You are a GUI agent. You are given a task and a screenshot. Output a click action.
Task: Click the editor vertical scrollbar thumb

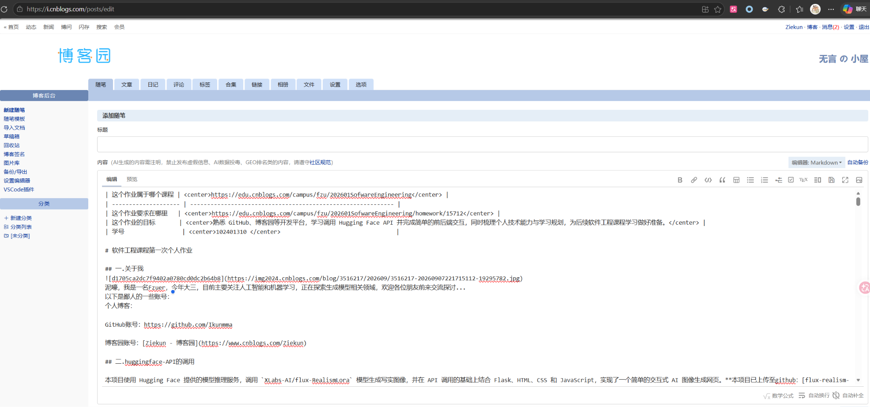pos(858,201)
